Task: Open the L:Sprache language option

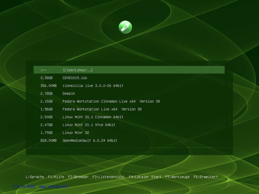Action: click(35, 177)
